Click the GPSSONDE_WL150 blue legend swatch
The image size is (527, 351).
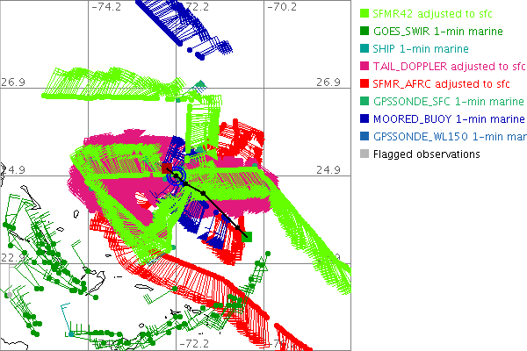pos(365,137)
